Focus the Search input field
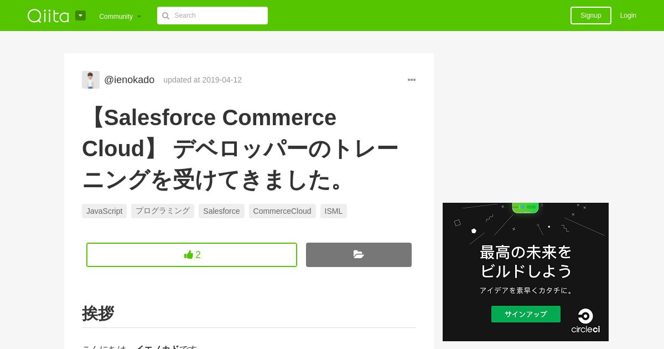The image size is (664, 349). point(212,16)
